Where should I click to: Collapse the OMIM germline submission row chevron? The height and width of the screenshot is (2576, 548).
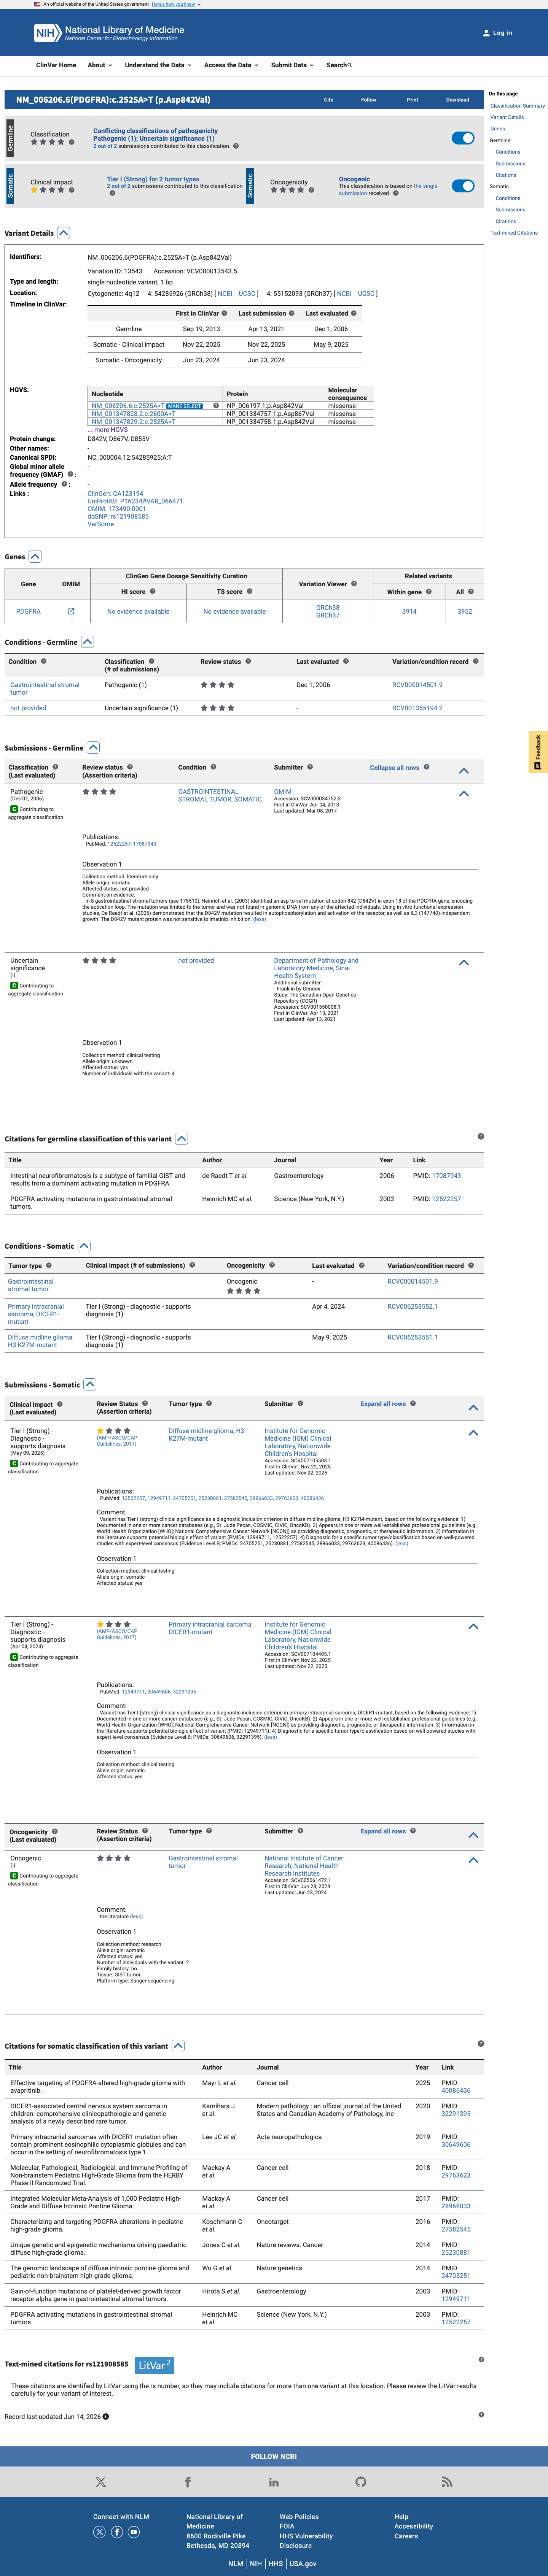pos(464,793)
